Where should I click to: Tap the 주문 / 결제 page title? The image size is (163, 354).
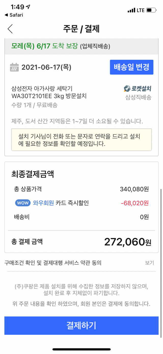pos(81,29)
